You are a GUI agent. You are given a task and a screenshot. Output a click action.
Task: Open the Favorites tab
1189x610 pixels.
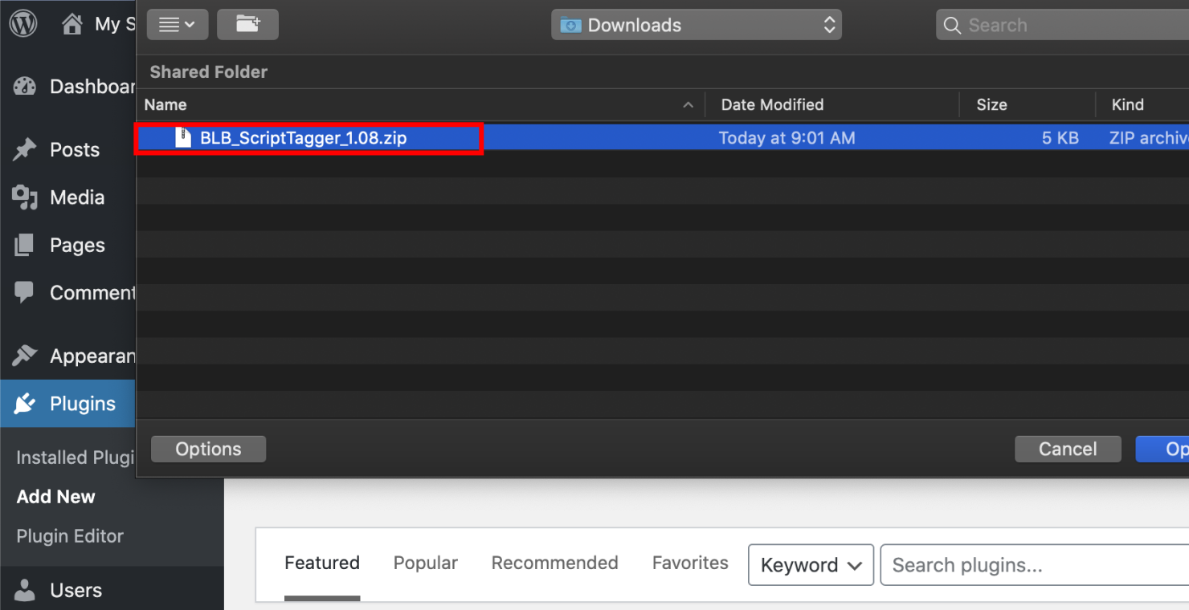point(690,563)
